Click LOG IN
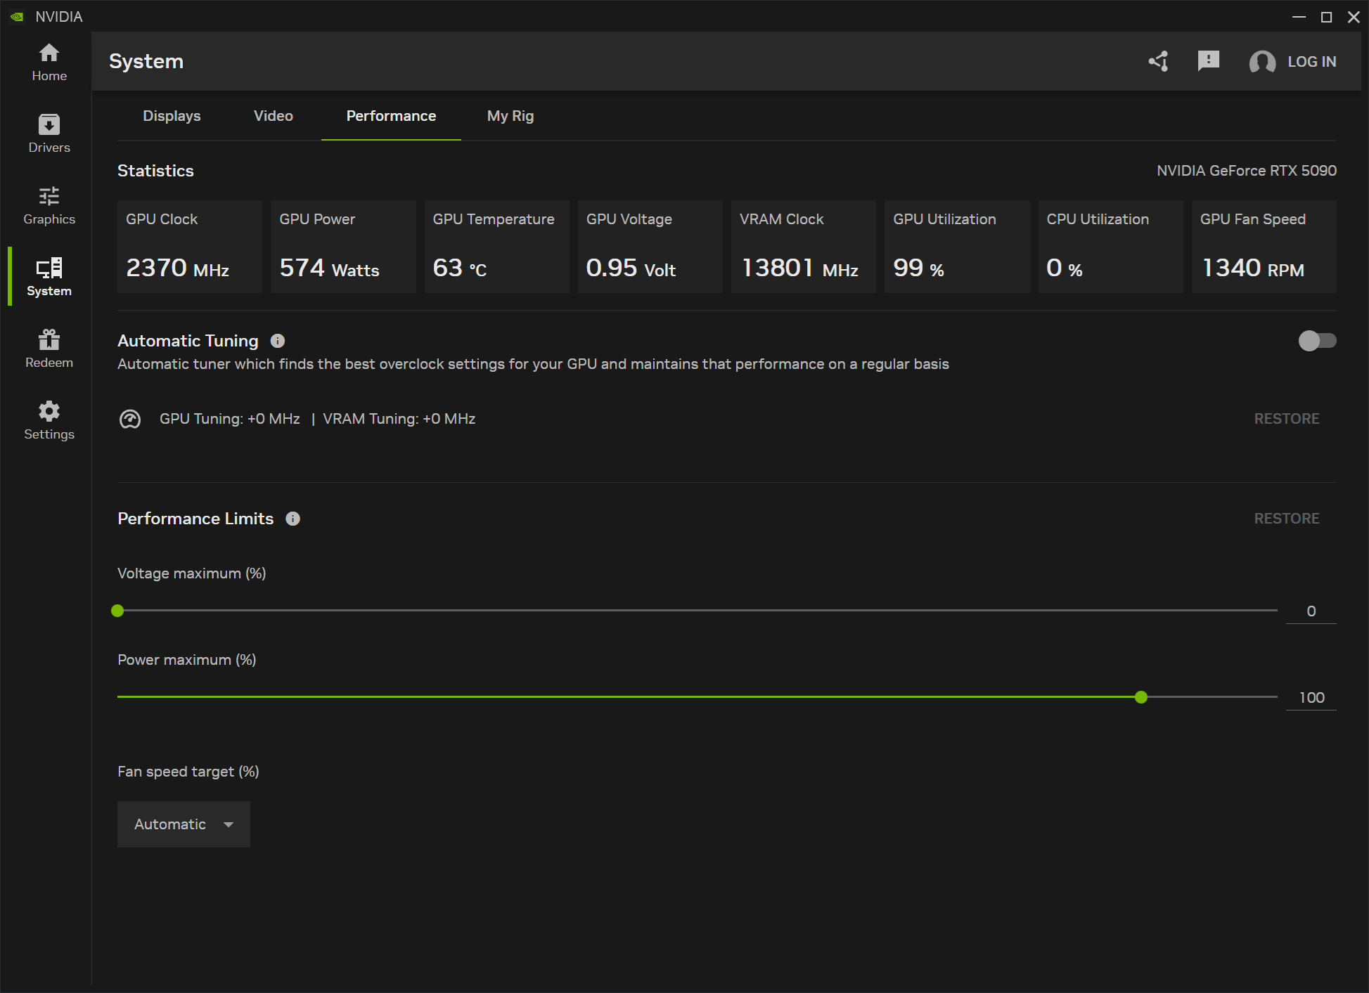 coord(1311,62)
